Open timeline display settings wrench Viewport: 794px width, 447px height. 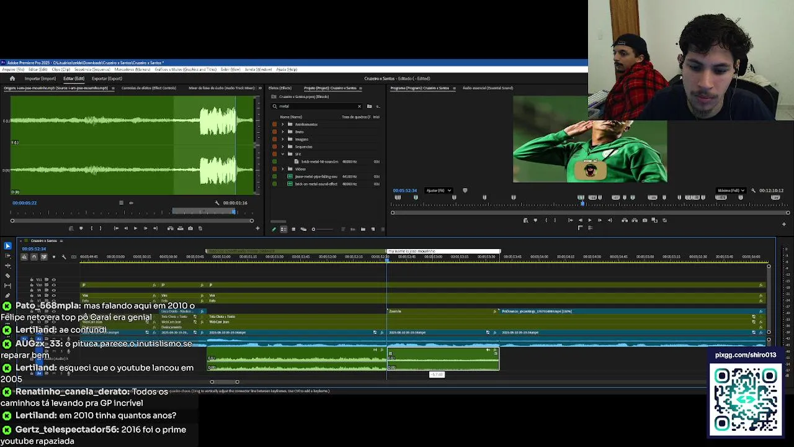[64, 257]
